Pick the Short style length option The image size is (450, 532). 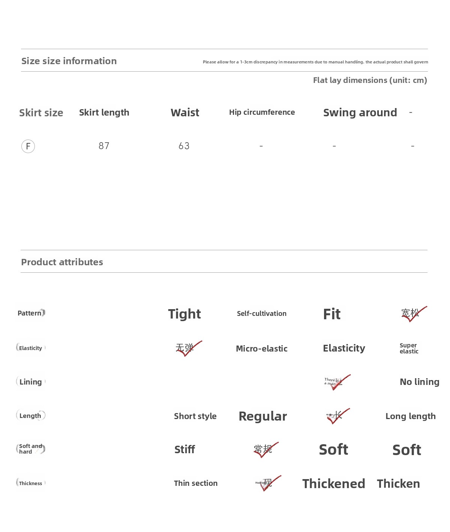[195, 416]
